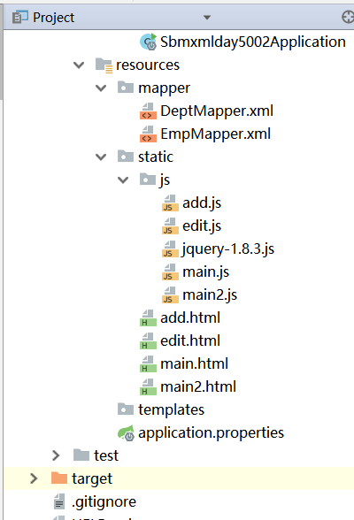The height and width of the screenshot is (520, 354).
Task: Click the edit.html HTML file icon
Action: [148, 341]
